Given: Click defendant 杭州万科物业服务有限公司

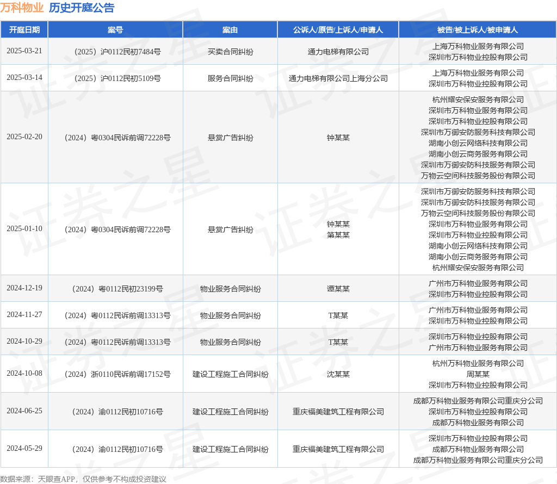Looking at the screenshot, I should point(478,364).
